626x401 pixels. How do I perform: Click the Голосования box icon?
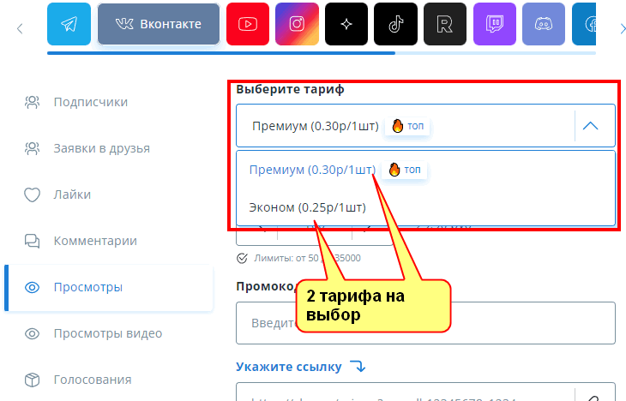33,380
